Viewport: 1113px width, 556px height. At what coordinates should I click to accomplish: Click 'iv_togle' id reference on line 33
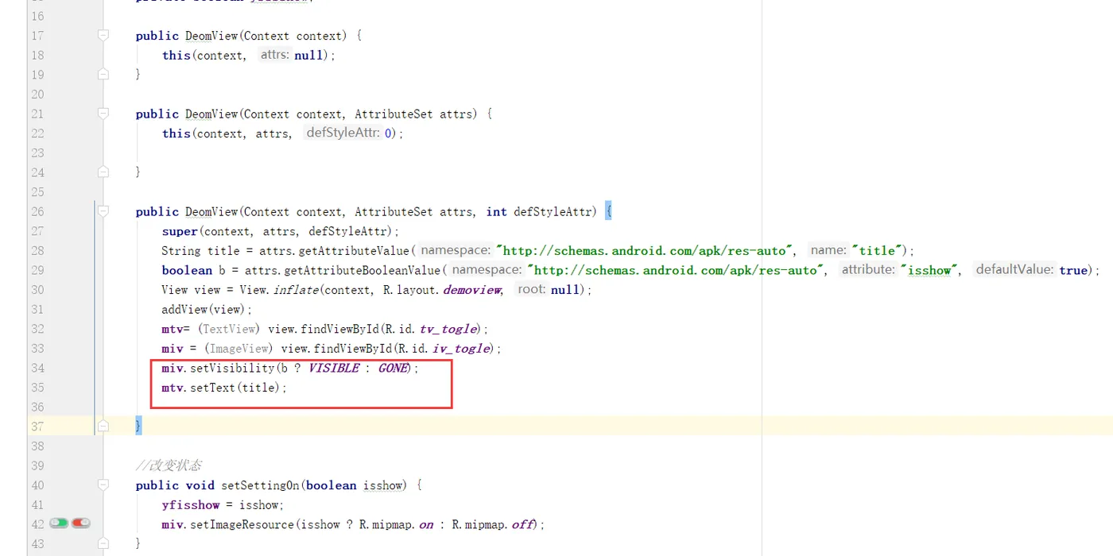pyautogui.click(x=461, y=349)
